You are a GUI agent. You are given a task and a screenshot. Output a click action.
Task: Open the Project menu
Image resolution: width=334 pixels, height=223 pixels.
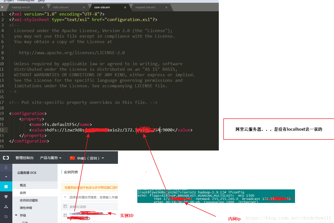[x=9, y=1]
